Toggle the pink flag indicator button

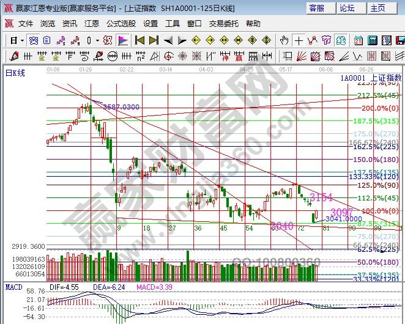[123, 40]
